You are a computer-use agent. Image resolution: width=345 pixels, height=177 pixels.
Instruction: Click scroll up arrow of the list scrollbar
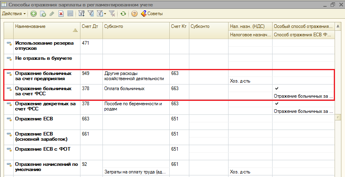point(338,26)
